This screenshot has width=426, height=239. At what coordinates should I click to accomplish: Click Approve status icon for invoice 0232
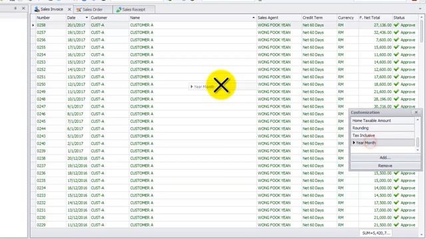(x=397, y=202)
